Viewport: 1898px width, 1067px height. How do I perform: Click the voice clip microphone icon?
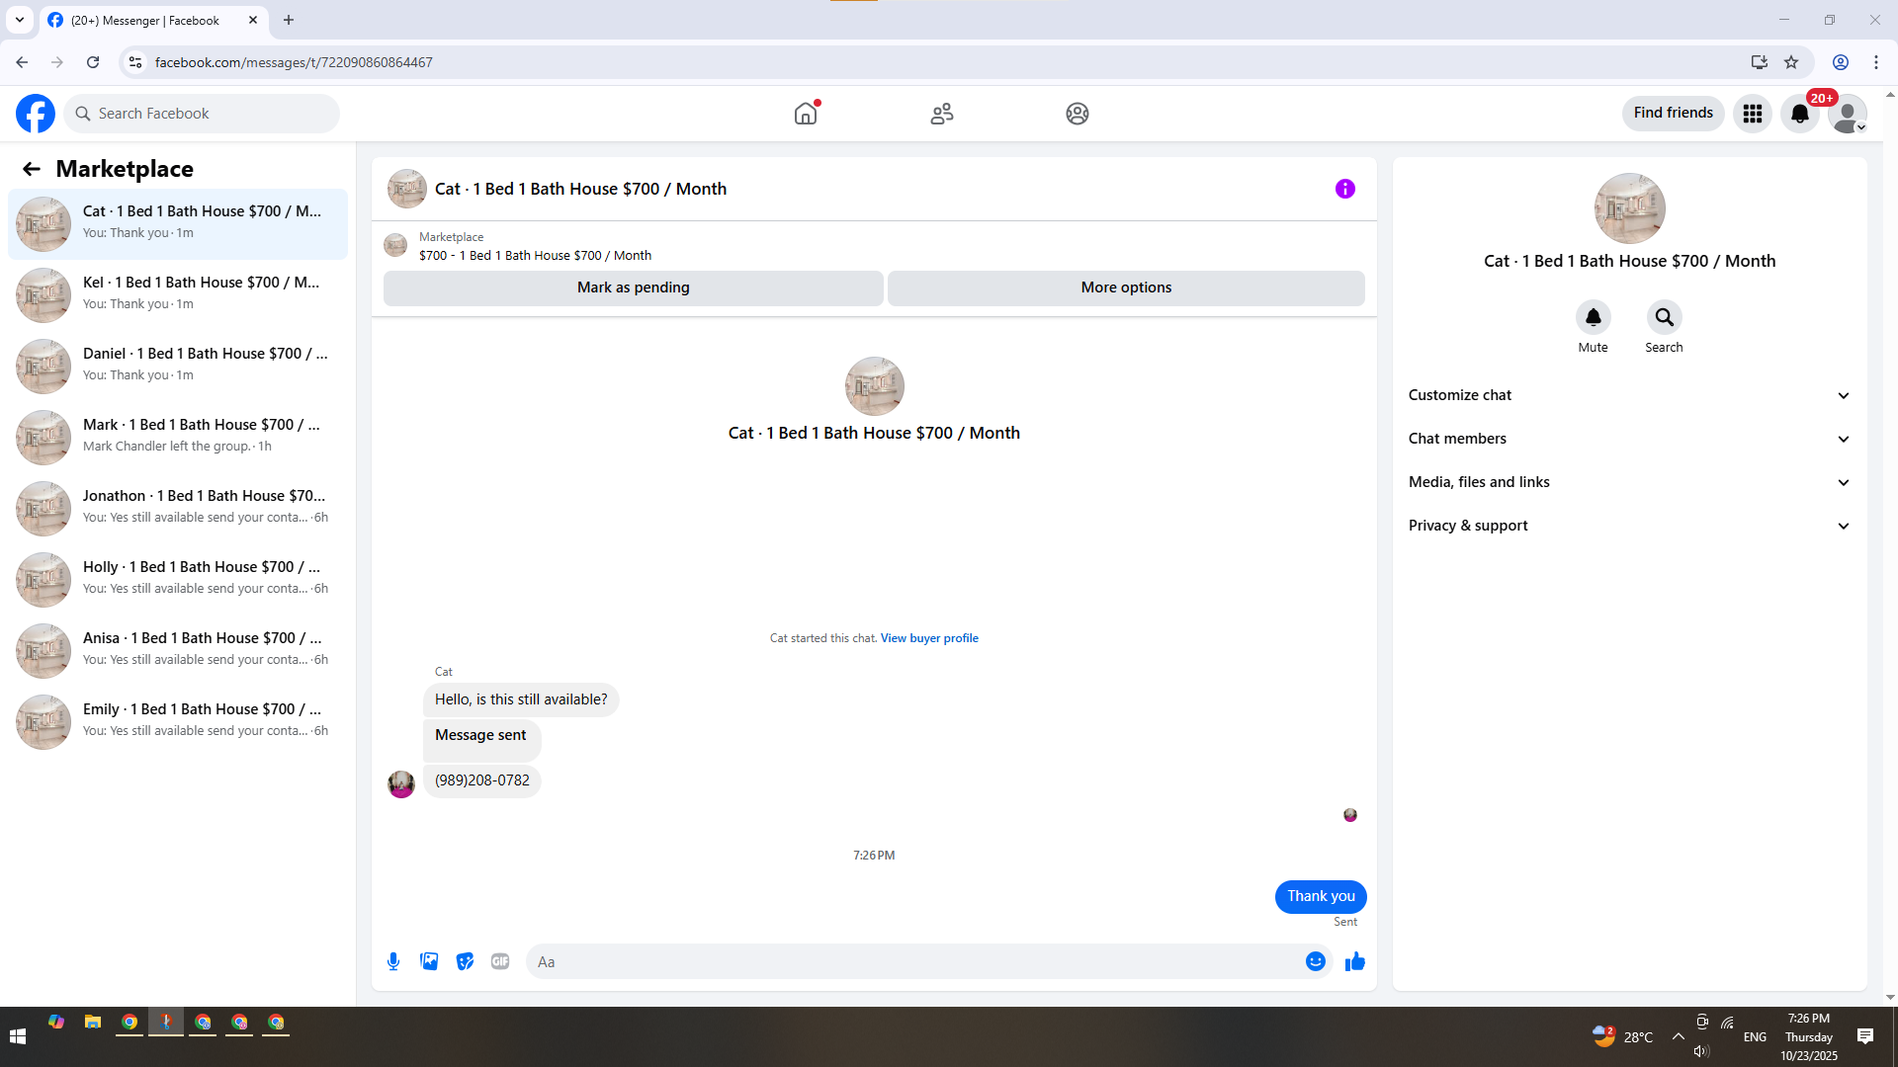coord(393,961)
